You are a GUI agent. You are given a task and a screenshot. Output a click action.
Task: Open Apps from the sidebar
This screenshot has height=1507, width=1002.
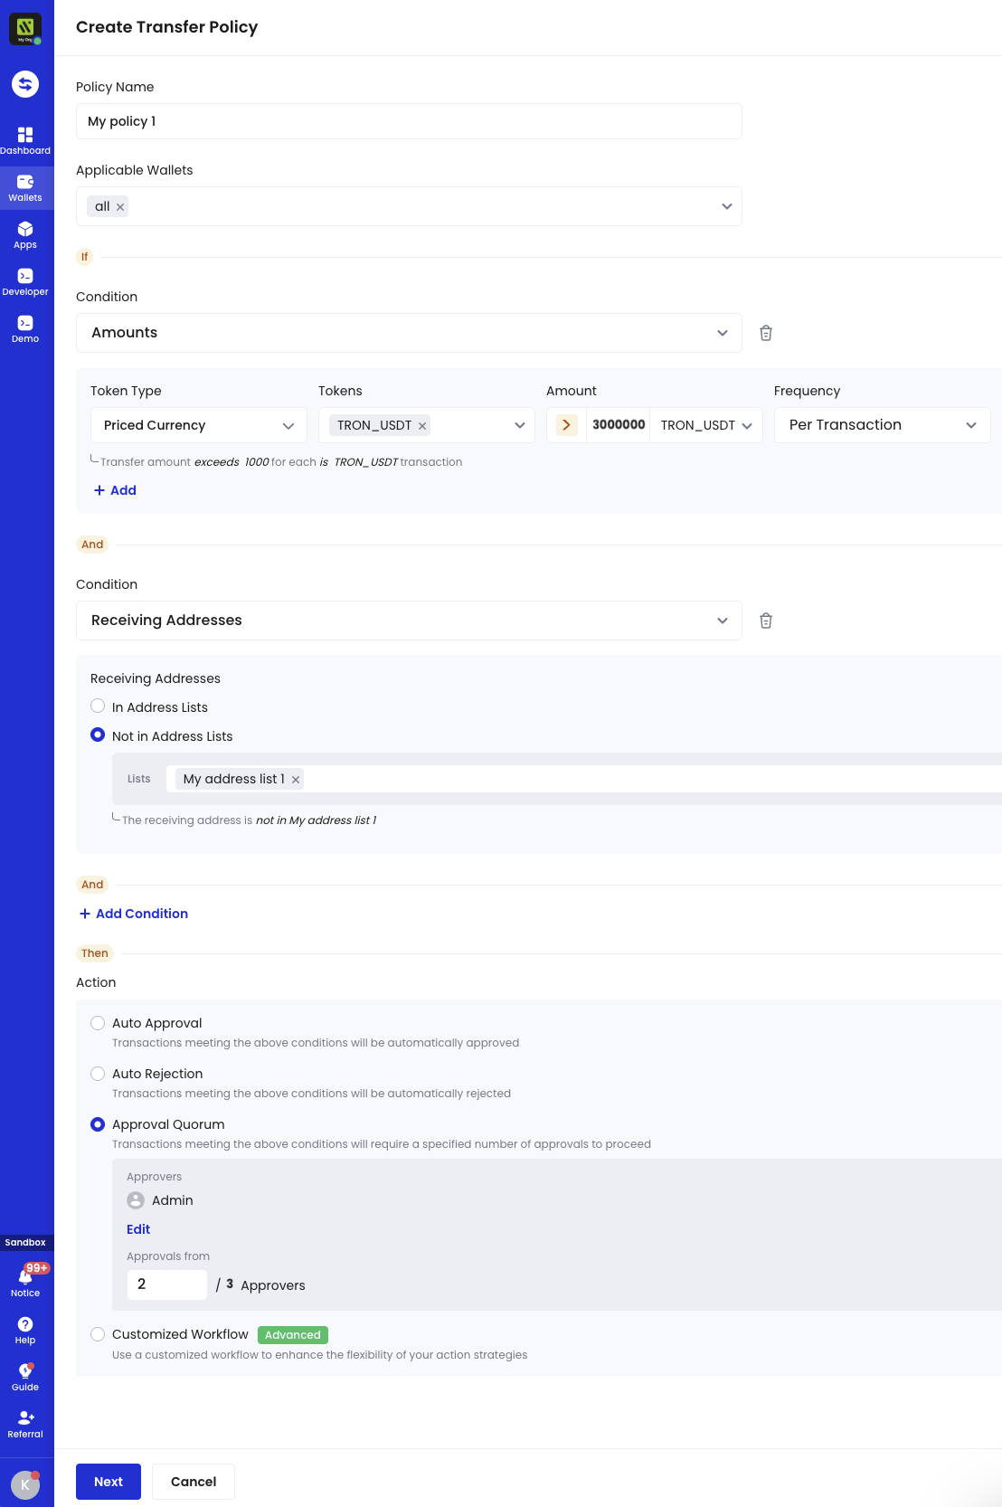point(25,235)
